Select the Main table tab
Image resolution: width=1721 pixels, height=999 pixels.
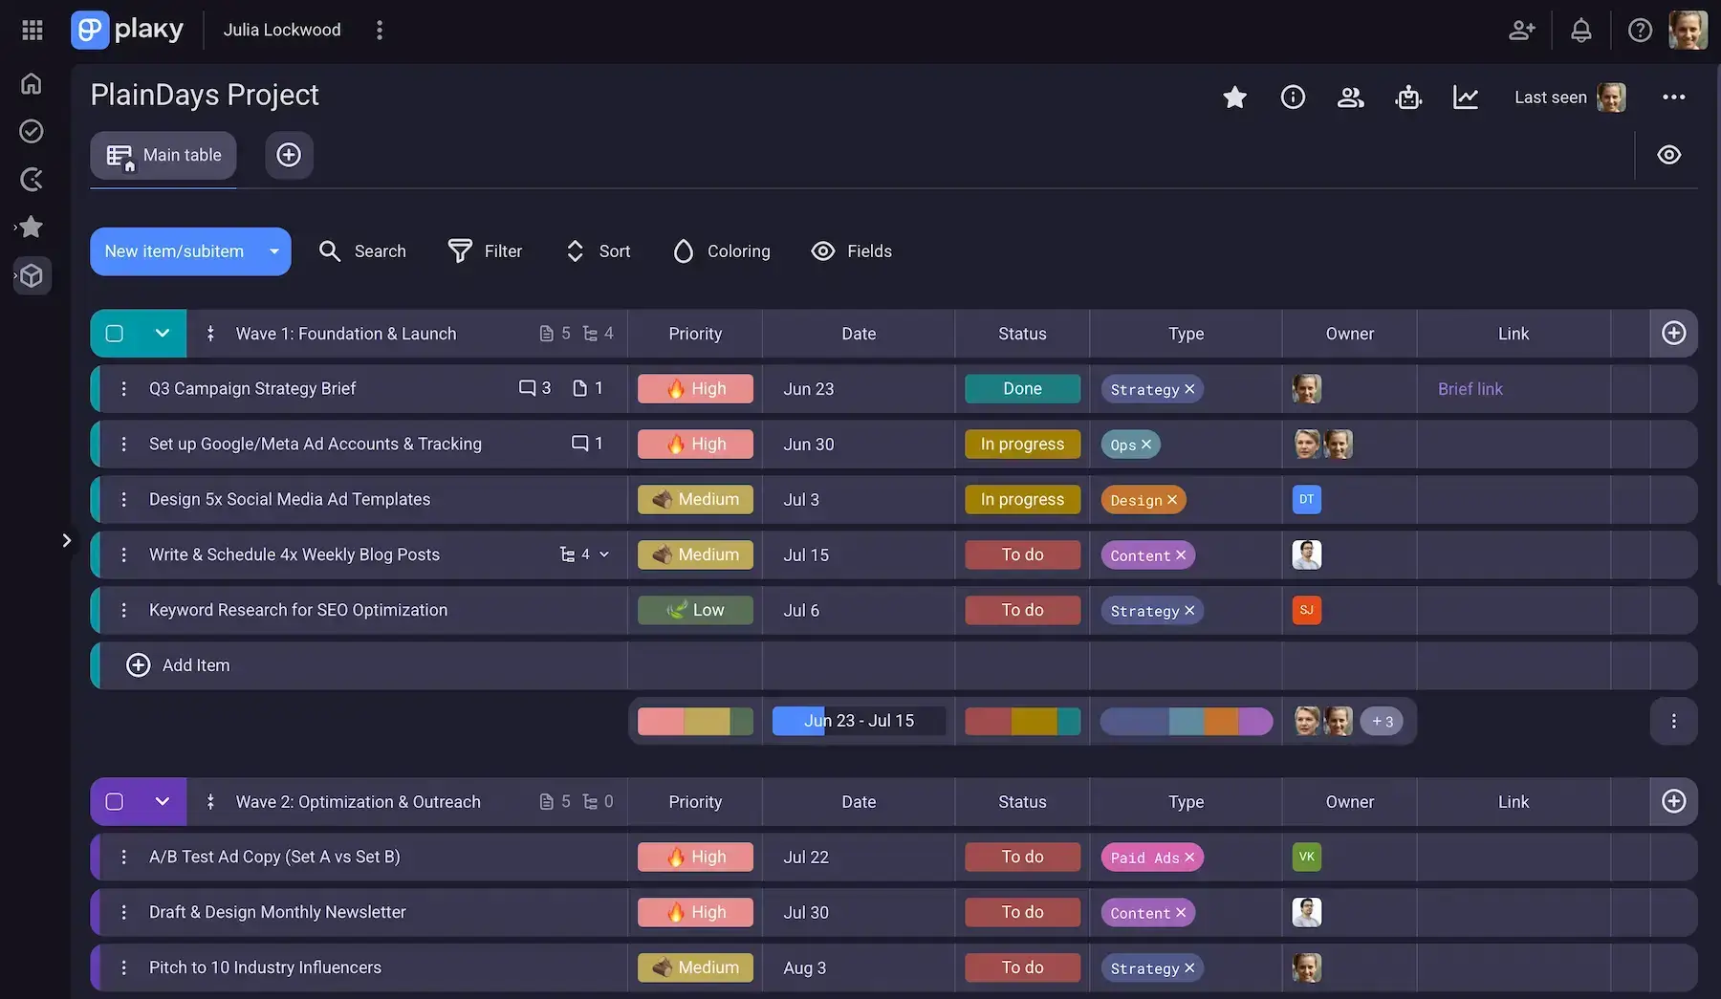(163, 155)
